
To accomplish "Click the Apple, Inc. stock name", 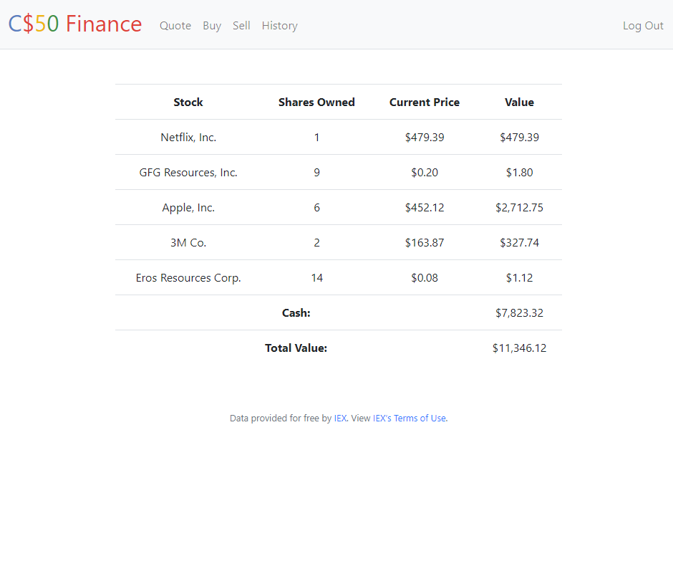I will pyautogui.click(x=188, y=208).
